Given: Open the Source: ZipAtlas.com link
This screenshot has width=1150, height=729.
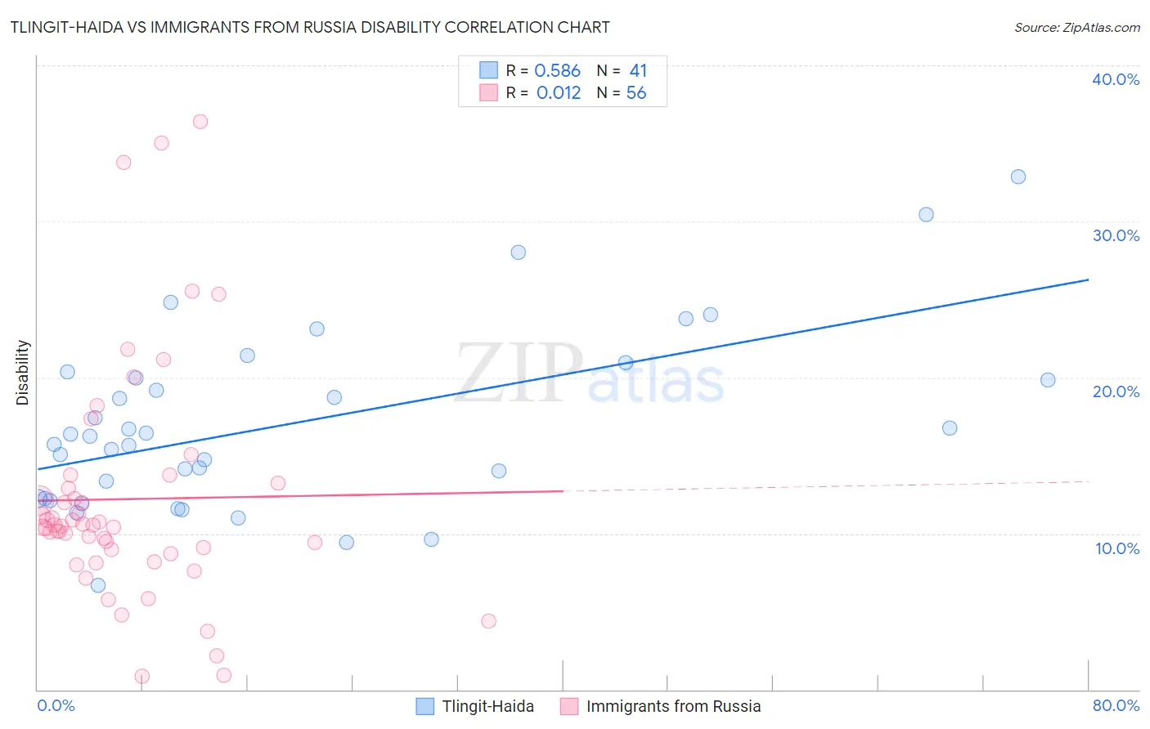Looking at the screenshot, I should click(x=1077, y=27).
